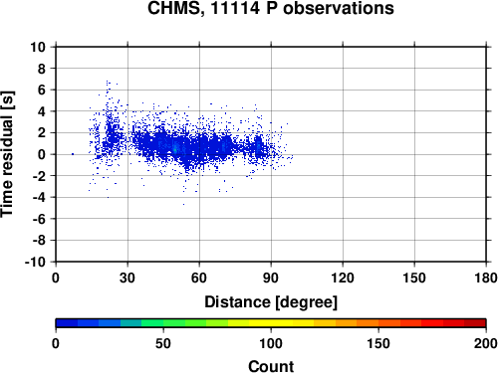Click the chart title 'CHMS, 11114 P observations'

click(271, 8)
